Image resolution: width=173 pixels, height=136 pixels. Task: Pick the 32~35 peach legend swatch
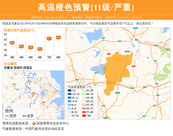coord(84,105)
